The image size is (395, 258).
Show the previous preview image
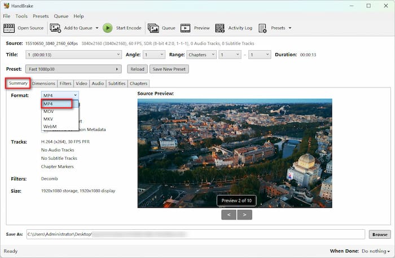tap(229, 215)
